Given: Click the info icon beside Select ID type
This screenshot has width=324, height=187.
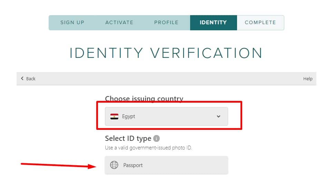Looking at the screenshot, I should click(x=156, y=138).
